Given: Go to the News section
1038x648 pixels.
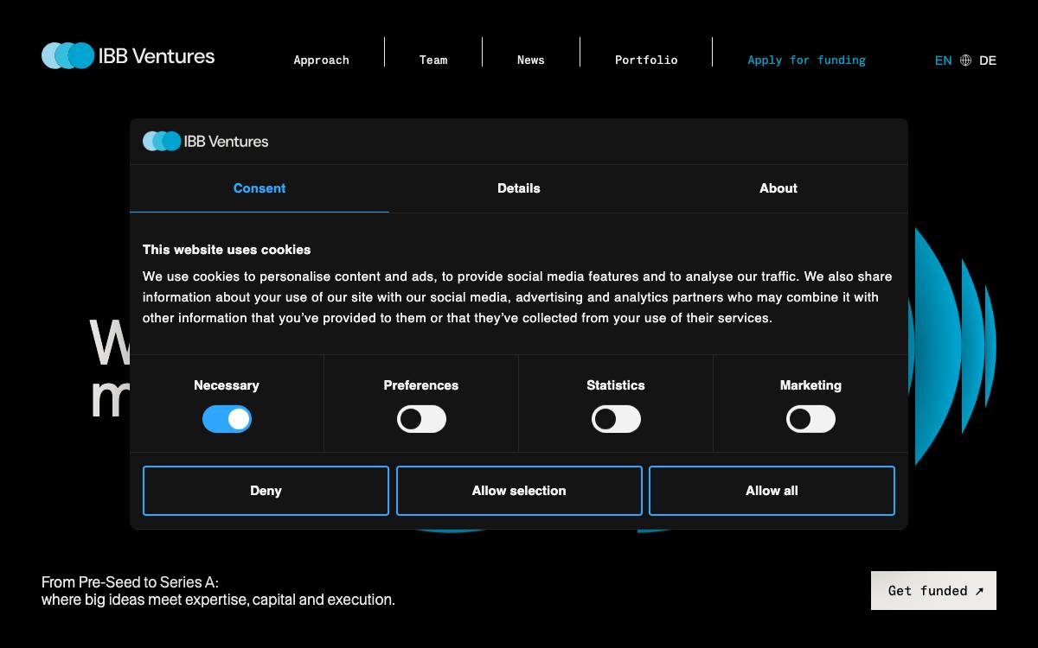Looking at the screenshot, I should tap(531, 60).
